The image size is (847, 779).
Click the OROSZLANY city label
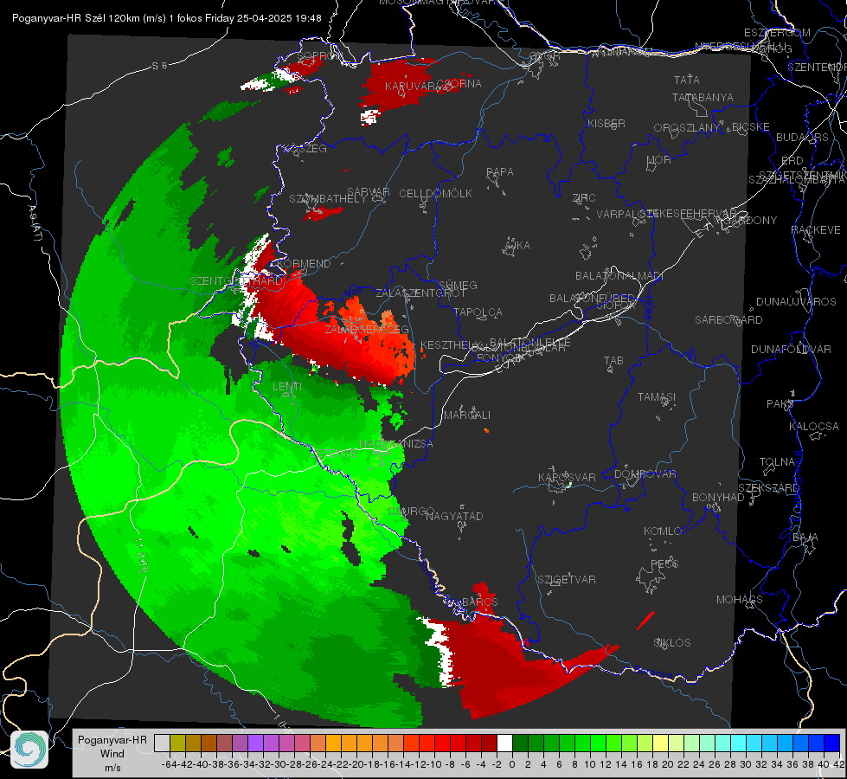(x=687, y=128)
